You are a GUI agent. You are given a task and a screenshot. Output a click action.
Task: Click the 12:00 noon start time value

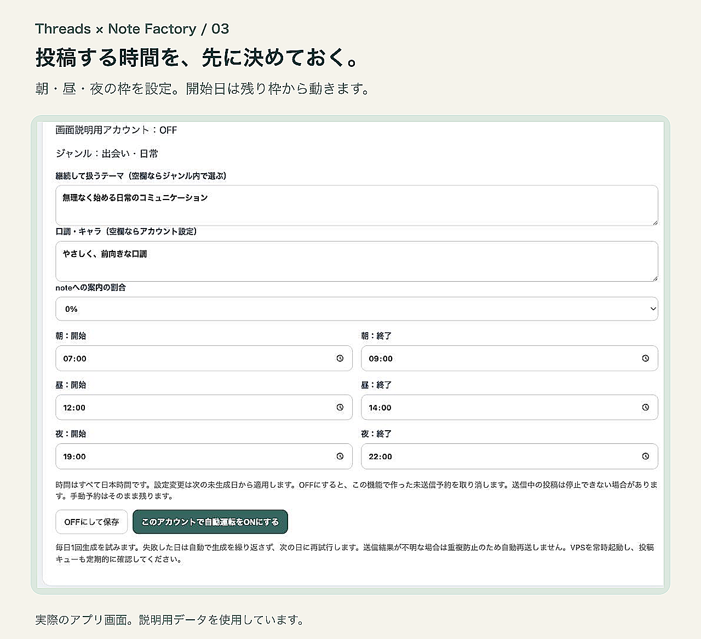74,408
